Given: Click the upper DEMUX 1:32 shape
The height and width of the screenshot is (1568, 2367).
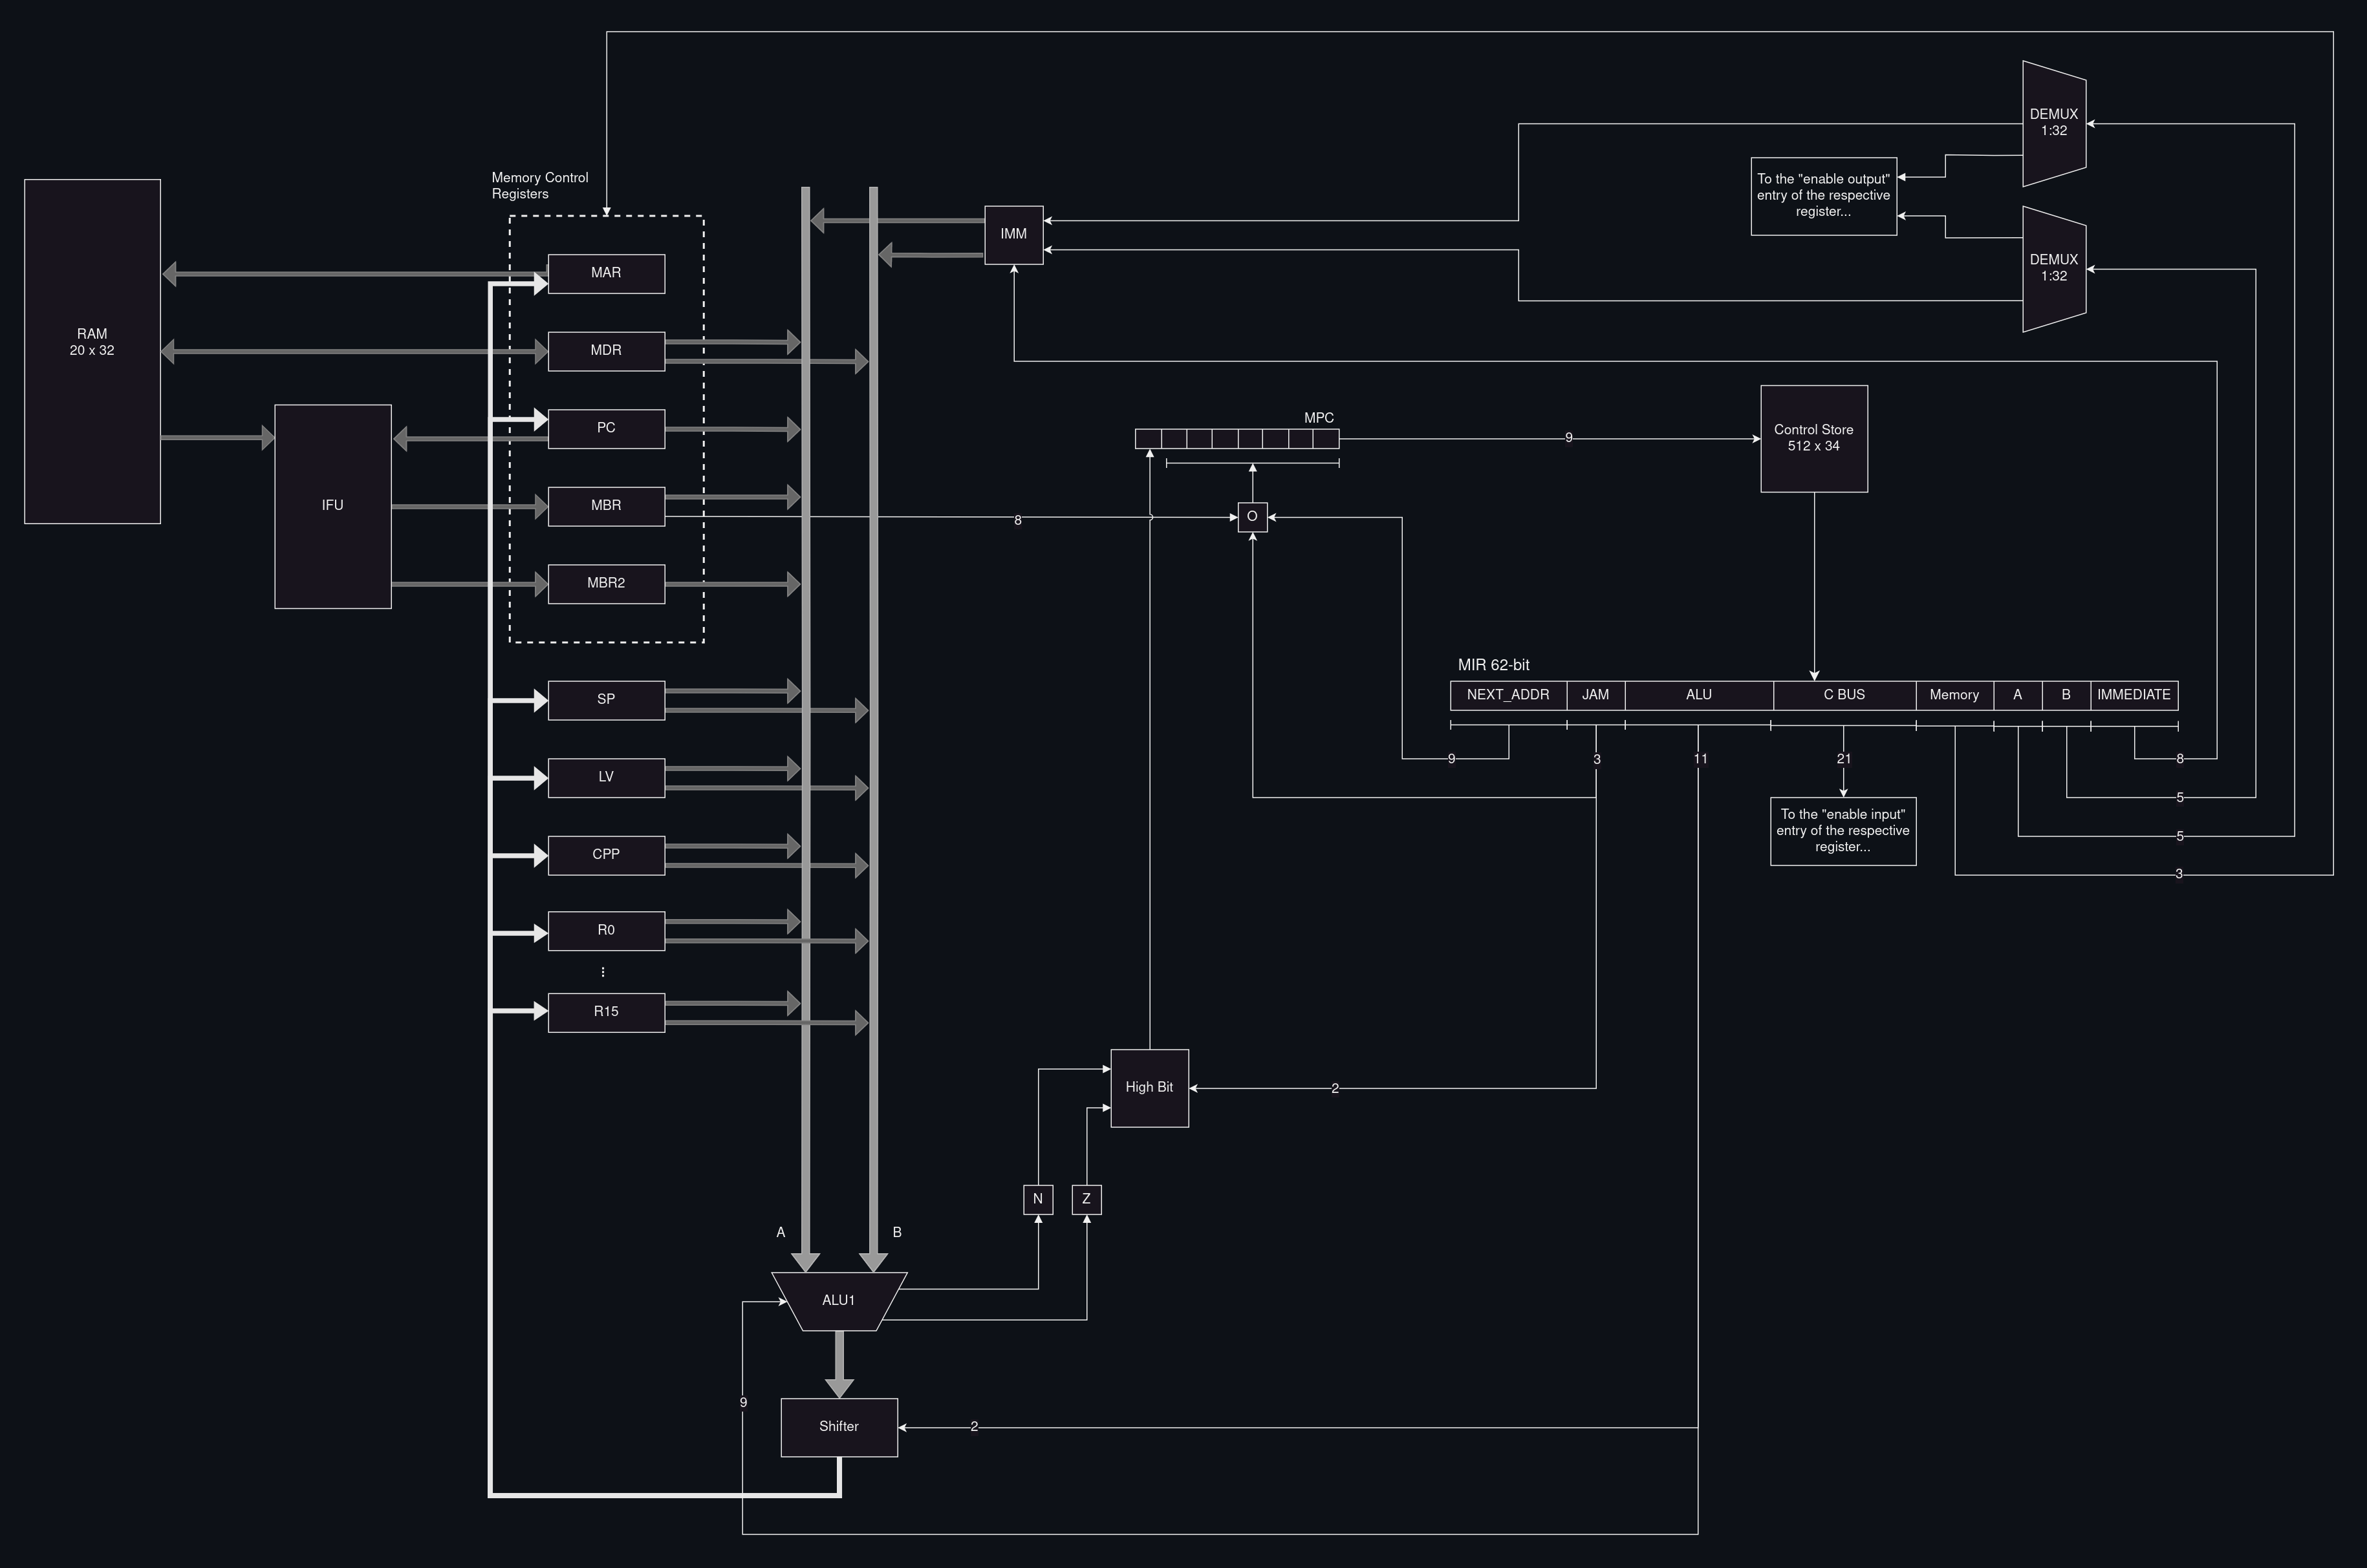Looking at the screenshot, I should 2053,123.
